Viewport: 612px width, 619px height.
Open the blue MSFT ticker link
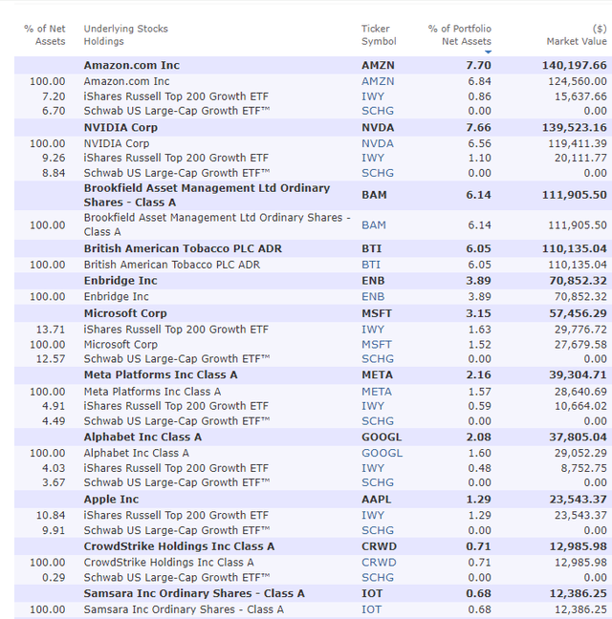[x=377, y=344]
